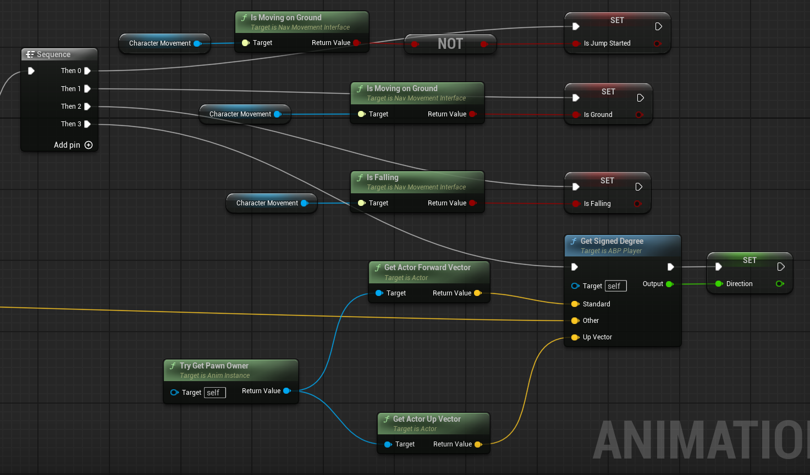Click the Add pin plus icon on Sequence
Viewport: 810px width, 475px height.
[89, 145]
